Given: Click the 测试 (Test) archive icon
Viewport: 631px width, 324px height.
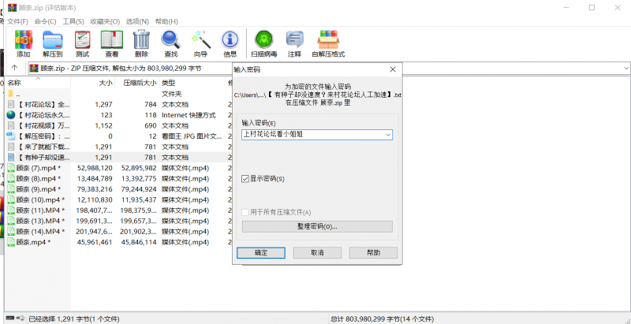Looking at the screenshot, I should coord(82,43).
